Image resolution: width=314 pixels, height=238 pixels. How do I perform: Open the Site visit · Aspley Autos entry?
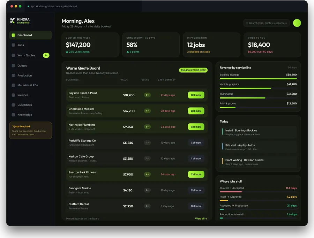258,147
